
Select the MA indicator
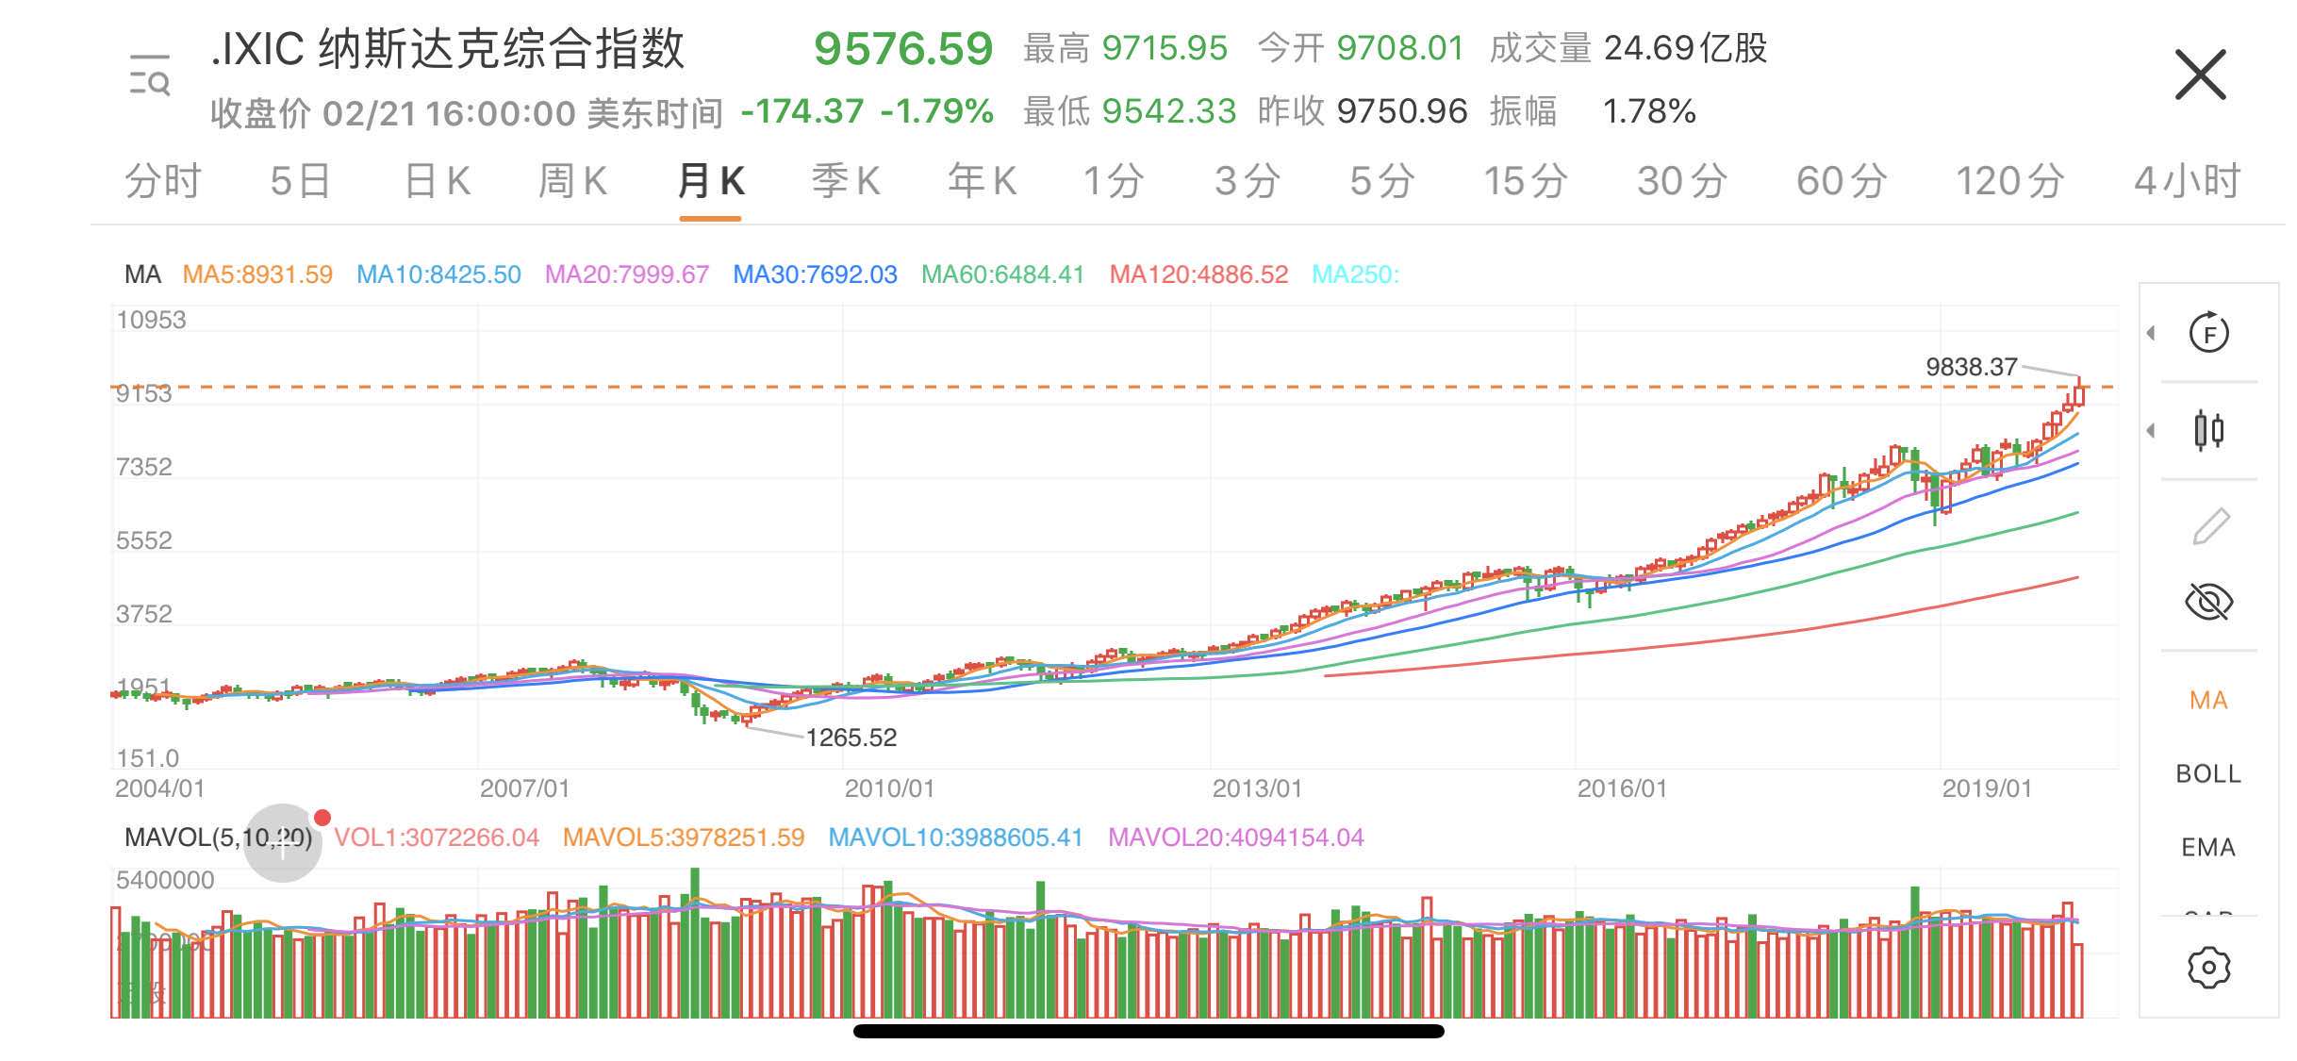pos(2208,701)
